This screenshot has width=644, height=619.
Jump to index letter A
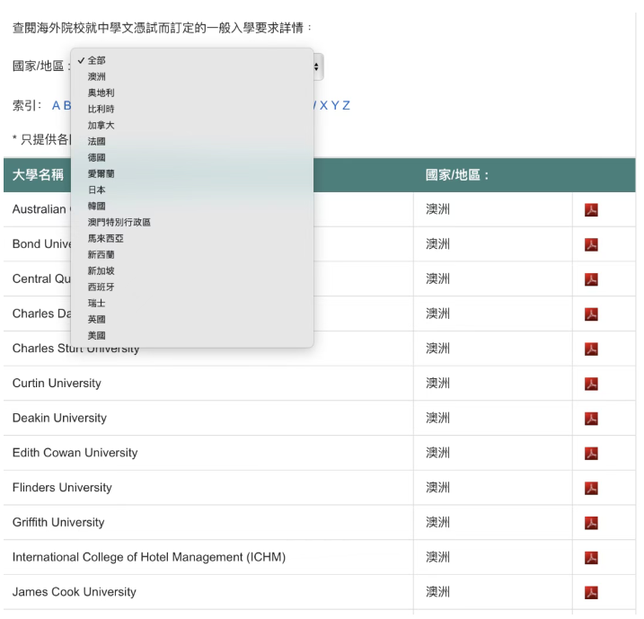coord(56,105)
